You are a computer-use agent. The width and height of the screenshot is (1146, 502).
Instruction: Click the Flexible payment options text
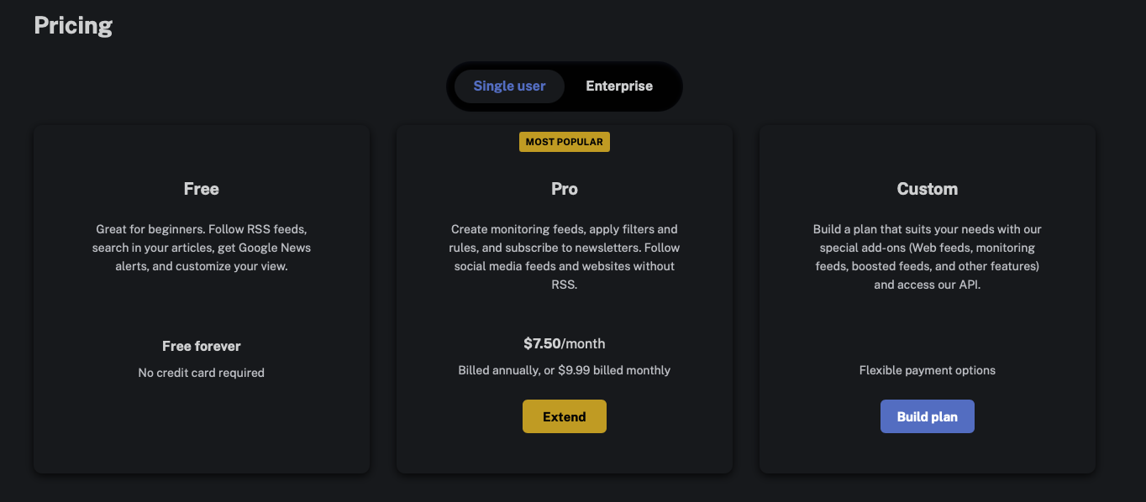927,369
